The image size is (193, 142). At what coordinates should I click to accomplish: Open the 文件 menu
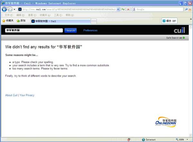point(9,15)
